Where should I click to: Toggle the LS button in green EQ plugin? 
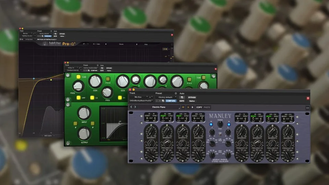[92, 98]
